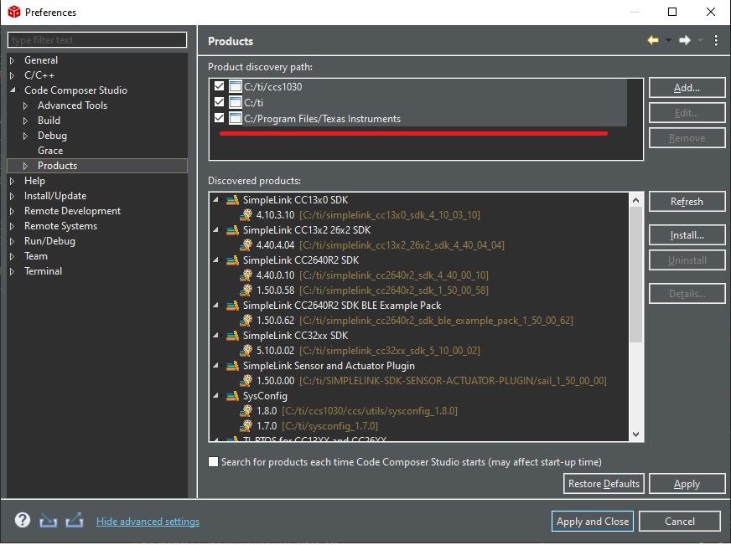The width and height of the screenshot is (731, 545).
Task: Click the help question mark icon
Action: tap(23, 520)
